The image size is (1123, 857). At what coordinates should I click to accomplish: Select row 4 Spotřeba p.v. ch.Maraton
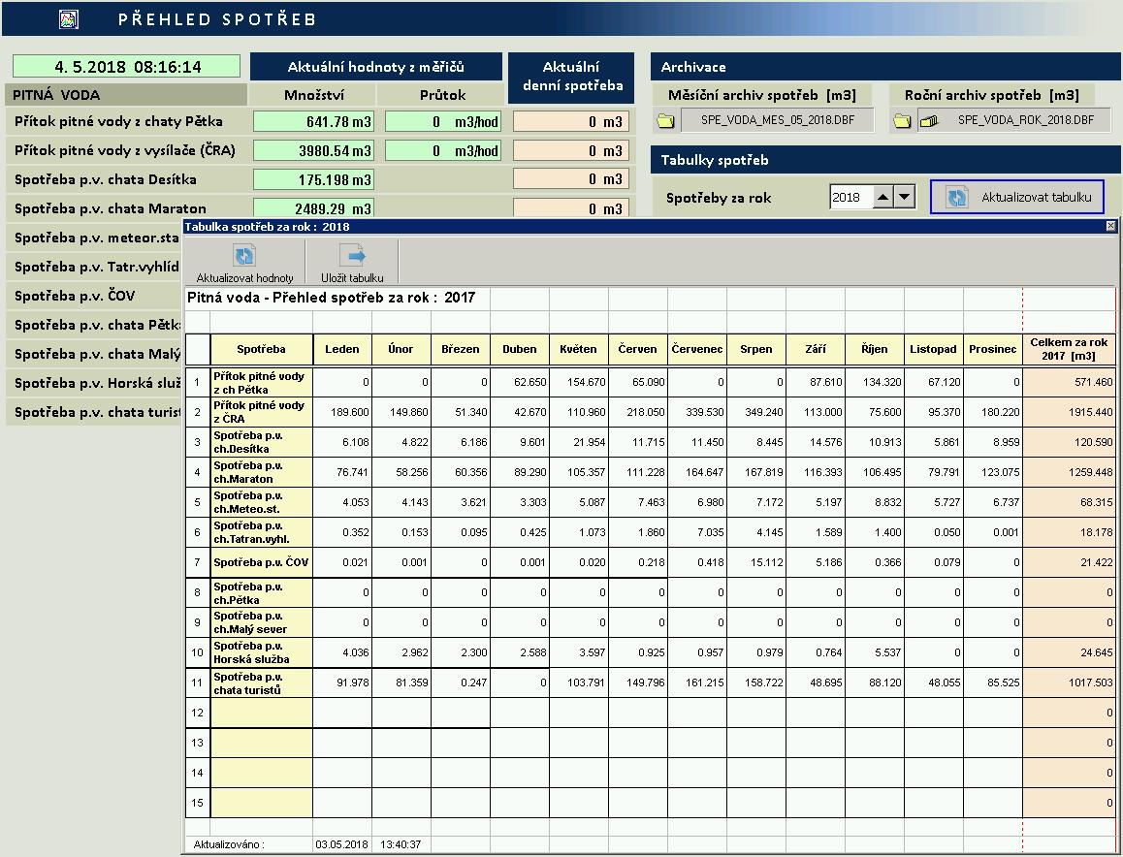click(x=261, y=472)
